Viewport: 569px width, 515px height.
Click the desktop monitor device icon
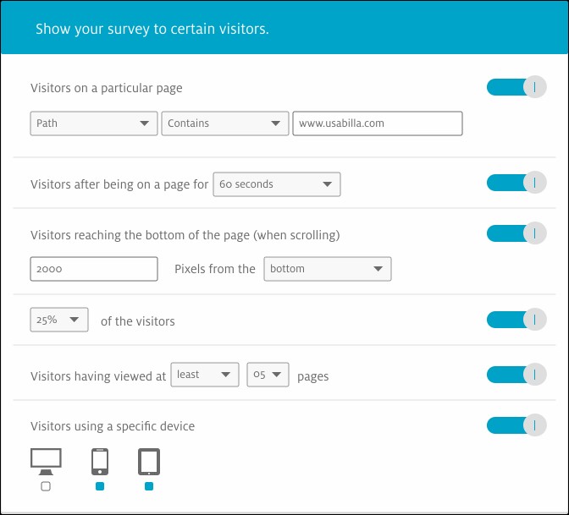(46, 462)
